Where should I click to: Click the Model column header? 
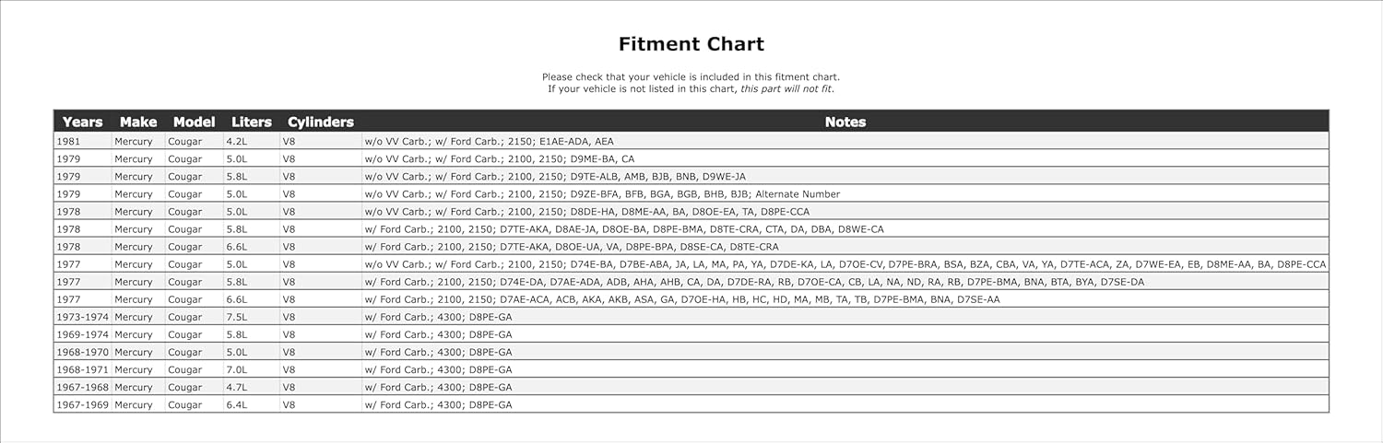tap(194, 122)
